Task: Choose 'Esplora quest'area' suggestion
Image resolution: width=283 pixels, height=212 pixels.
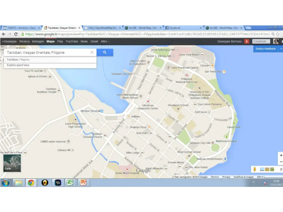Action: [50, 65]
